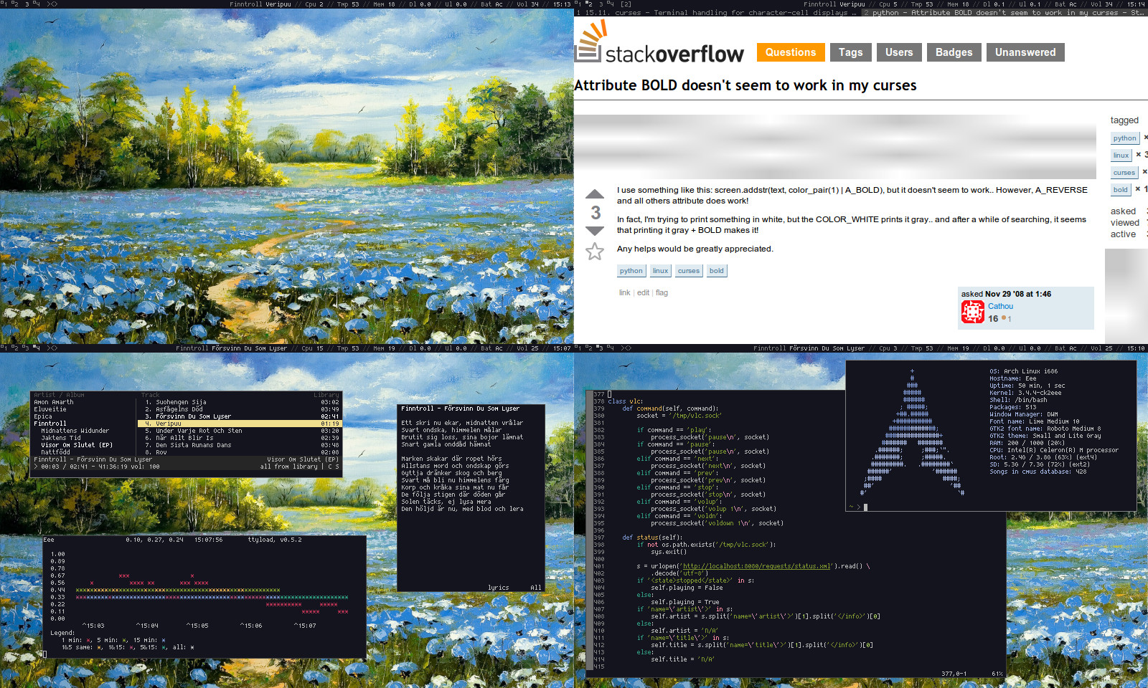
Task: Open the 'python – Attribute BOLD' browser tab
Action: (x=1004, y=13)
